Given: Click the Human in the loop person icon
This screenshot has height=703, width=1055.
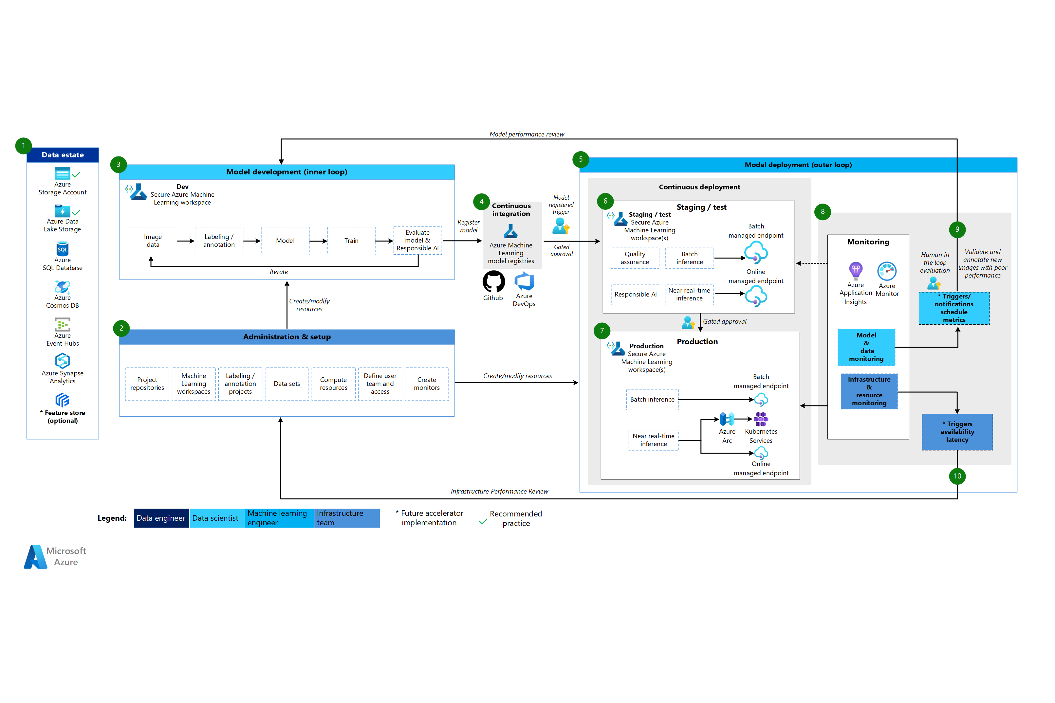Looking at the screenshot, I should (934, 283).
